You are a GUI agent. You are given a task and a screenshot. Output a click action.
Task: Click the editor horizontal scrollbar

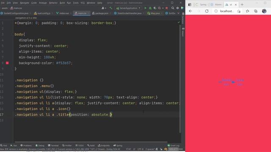(91, 142)
